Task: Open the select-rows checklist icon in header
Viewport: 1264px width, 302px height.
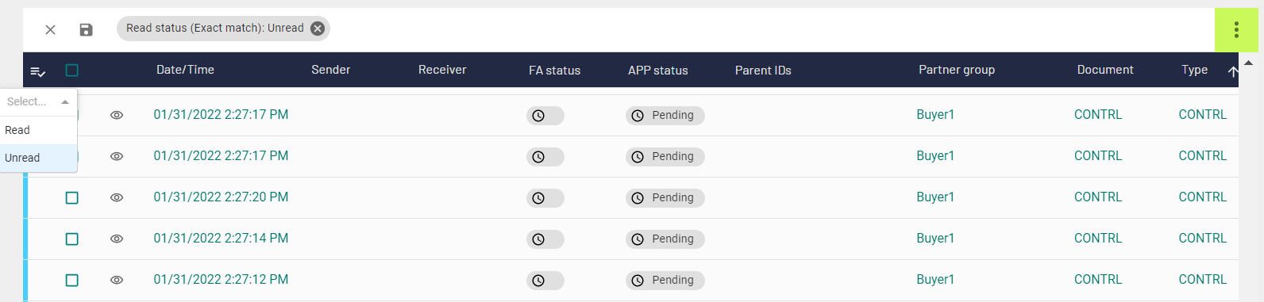Action: point(37,71)
